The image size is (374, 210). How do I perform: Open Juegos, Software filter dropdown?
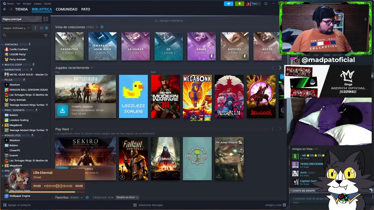16,28
